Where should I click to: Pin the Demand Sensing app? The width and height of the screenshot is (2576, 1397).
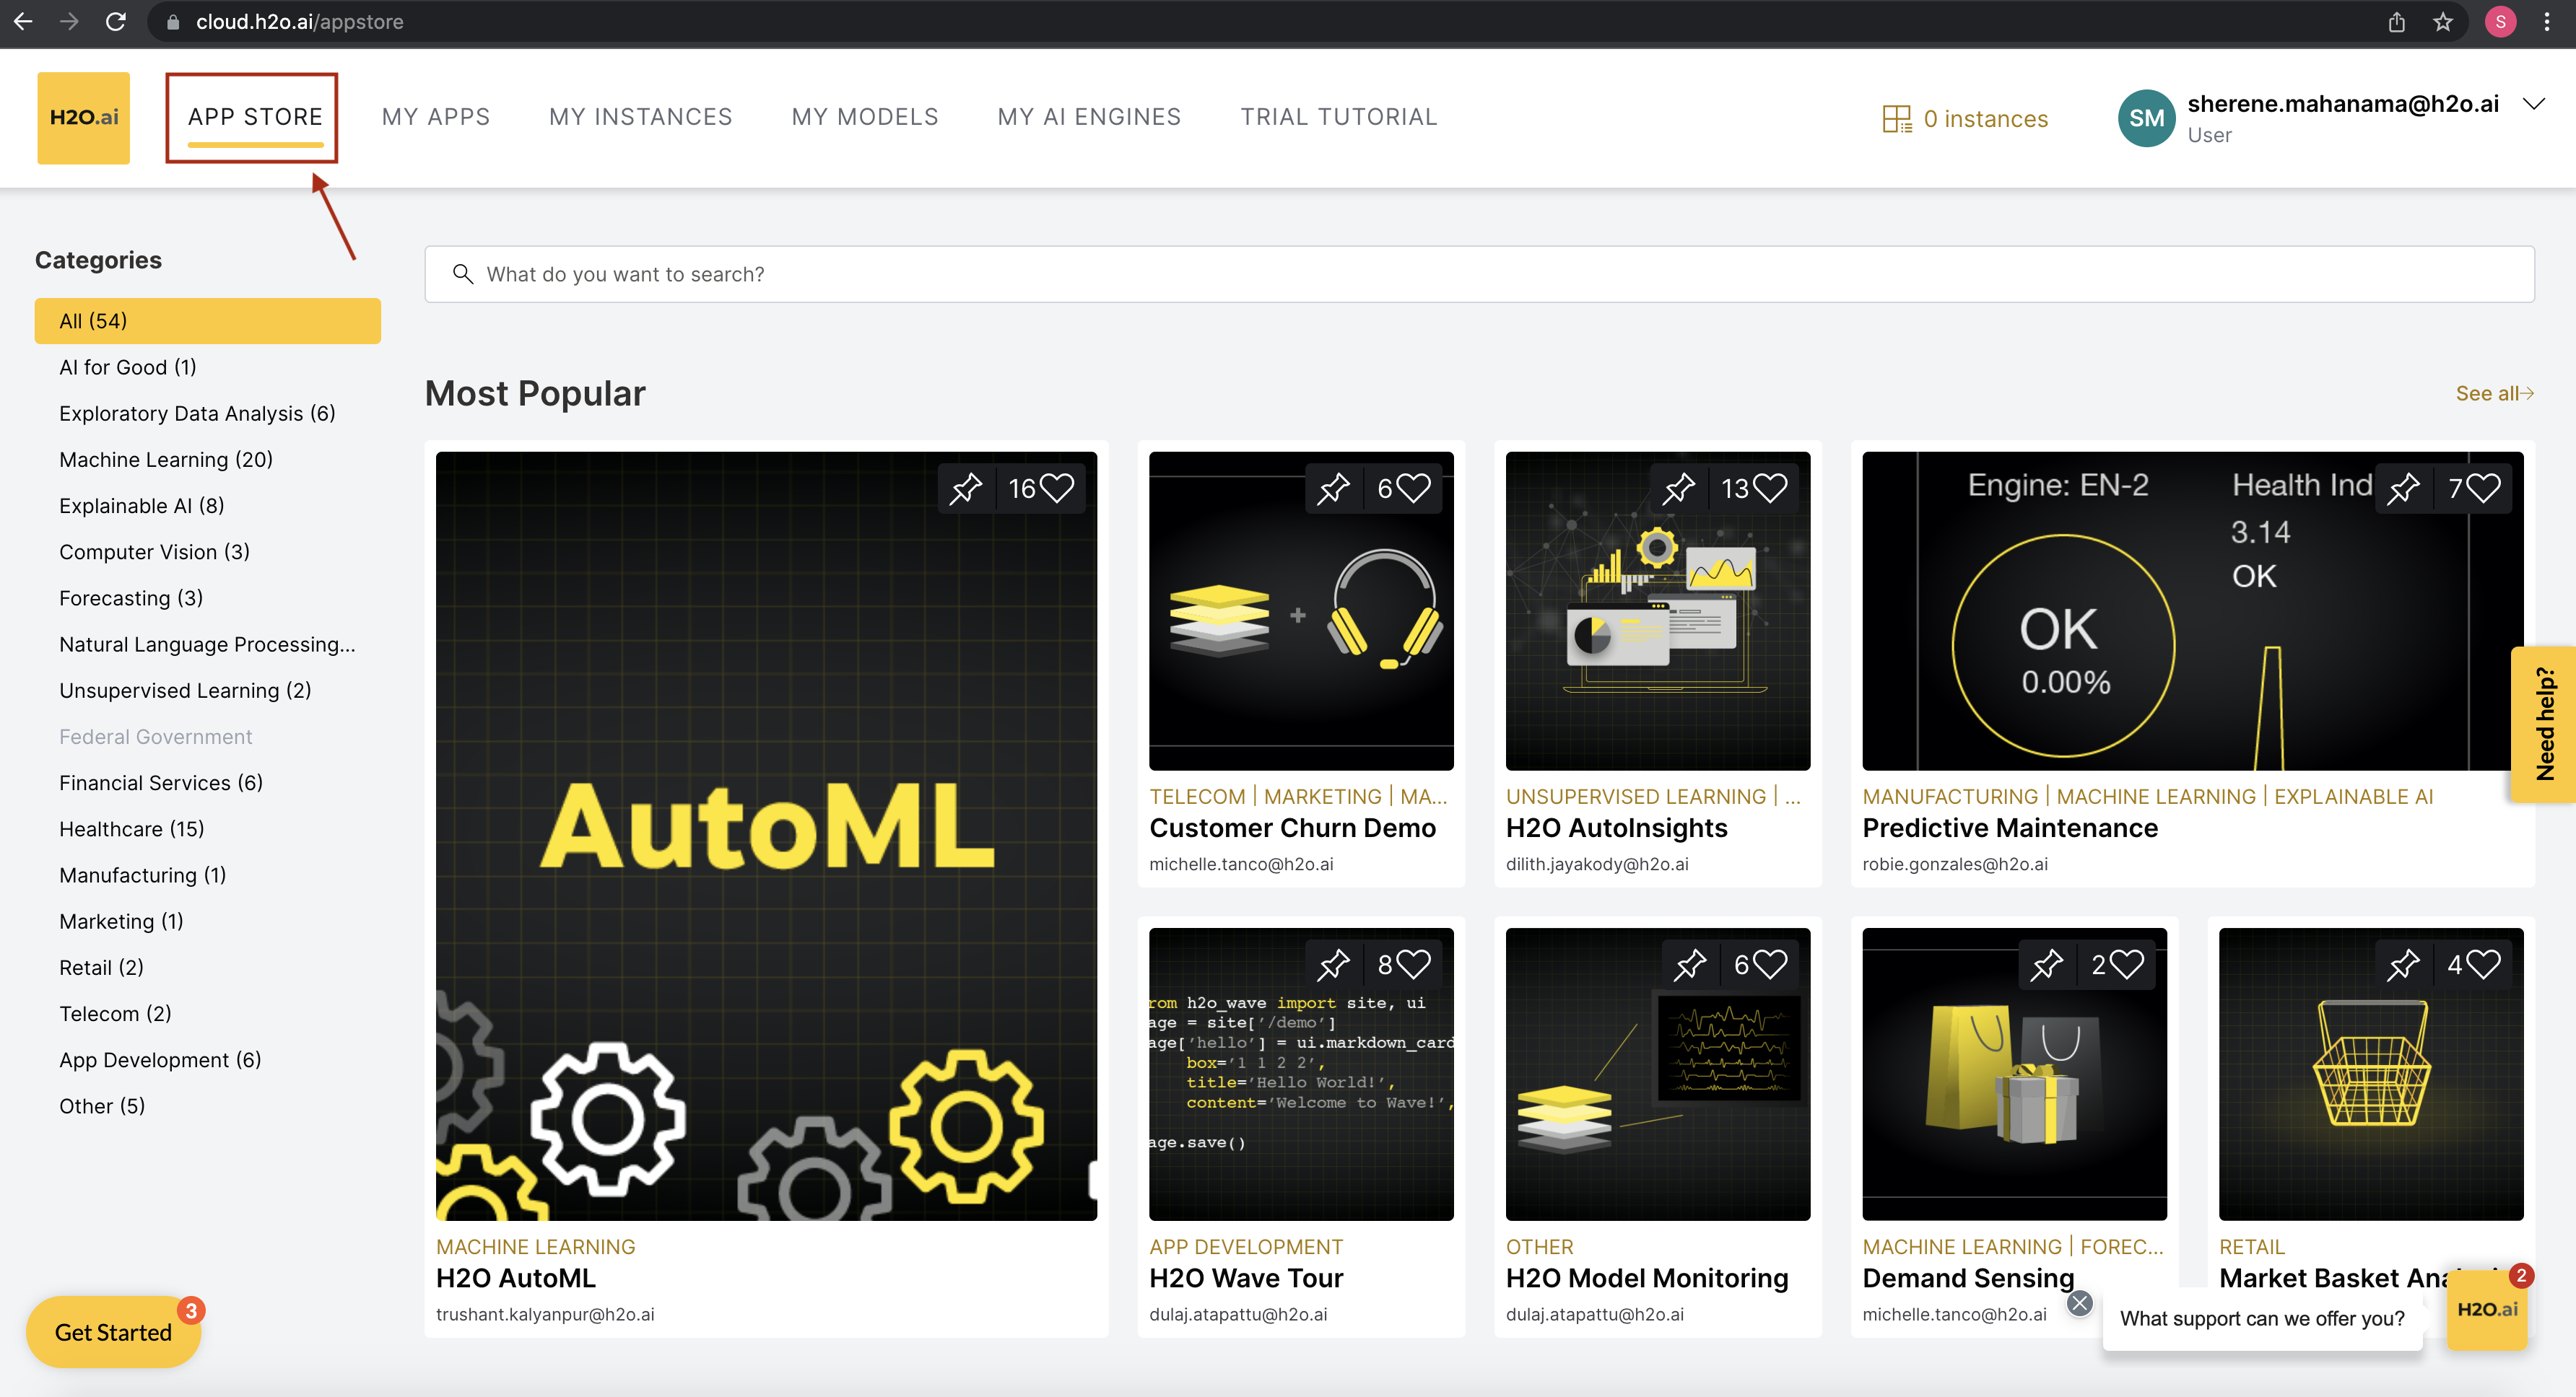pos(2047,964)
